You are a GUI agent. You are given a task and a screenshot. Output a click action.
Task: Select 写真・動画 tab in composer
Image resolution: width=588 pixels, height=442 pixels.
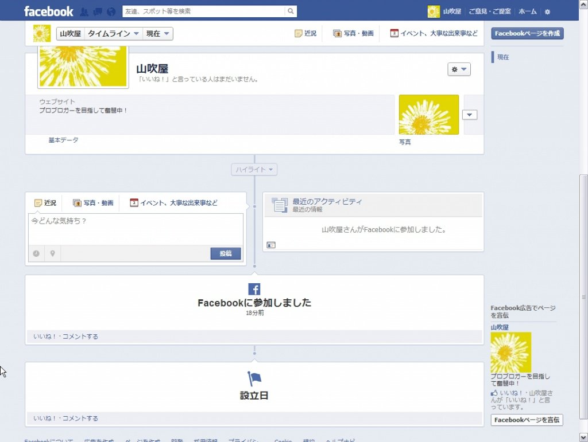click(x=93, y=203)
